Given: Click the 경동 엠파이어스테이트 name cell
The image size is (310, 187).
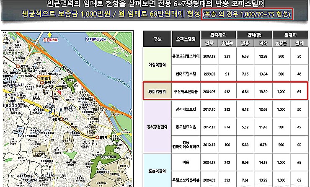Looking at the screenshot, I should [186, 145].
